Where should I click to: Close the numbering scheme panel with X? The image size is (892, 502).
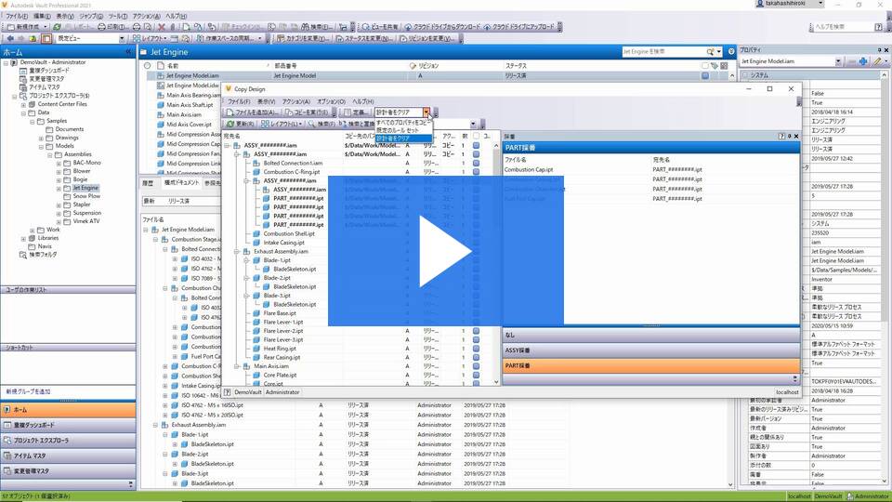796,136
